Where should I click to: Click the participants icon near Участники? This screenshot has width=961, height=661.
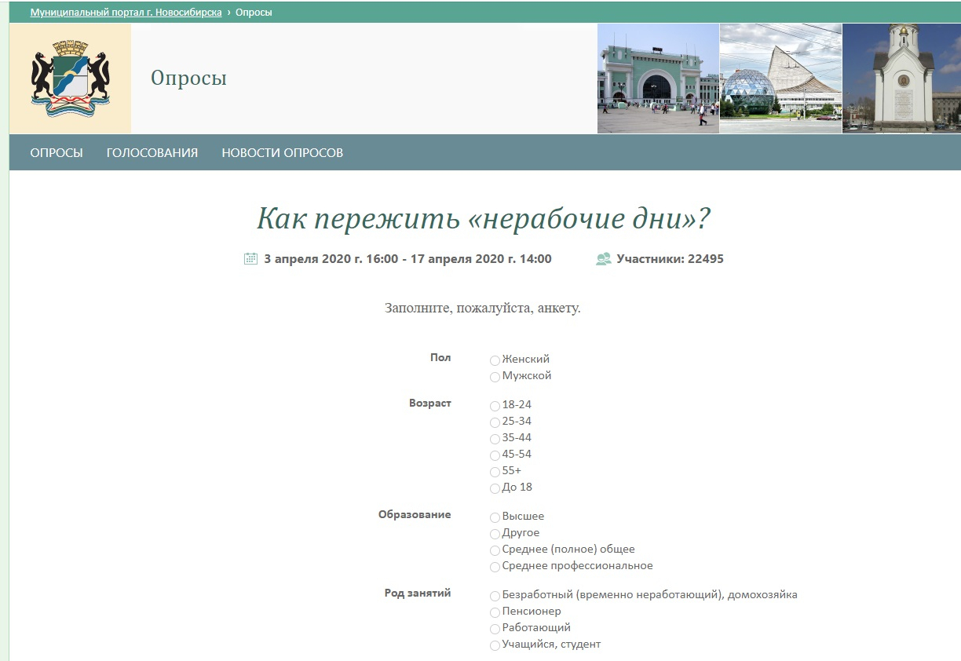tap(603, 258)
